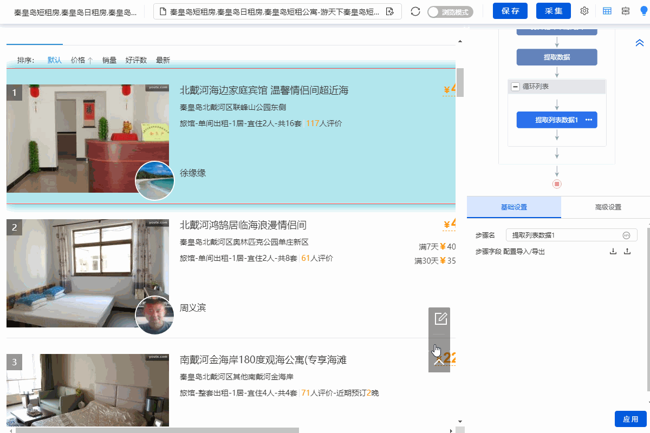Image resolution: width=650 pixels, height=433 pixels.
Task: Click host name 徐缘缘
Action: tap(193, 173)
